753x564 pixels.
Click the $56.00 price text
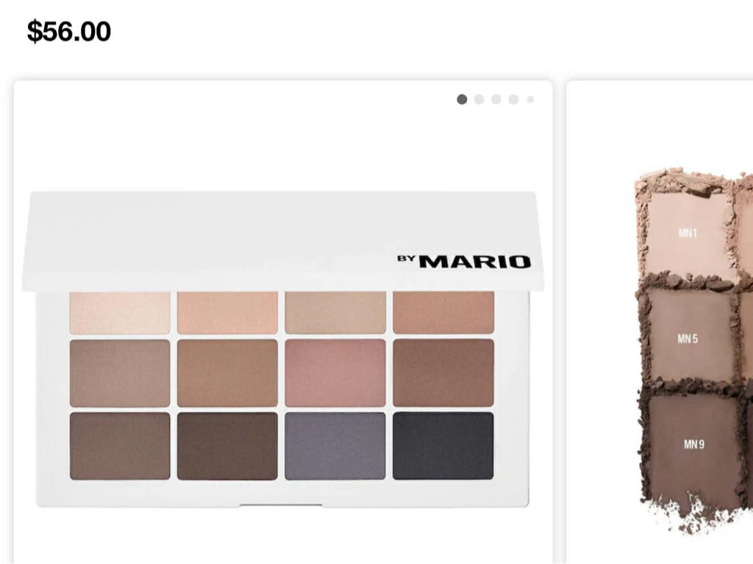(69, 32)
